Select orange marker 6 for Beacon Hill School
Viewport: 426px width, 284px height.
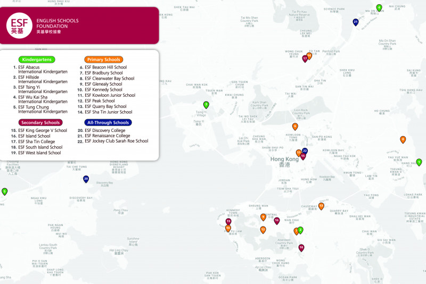coord(295,127)
